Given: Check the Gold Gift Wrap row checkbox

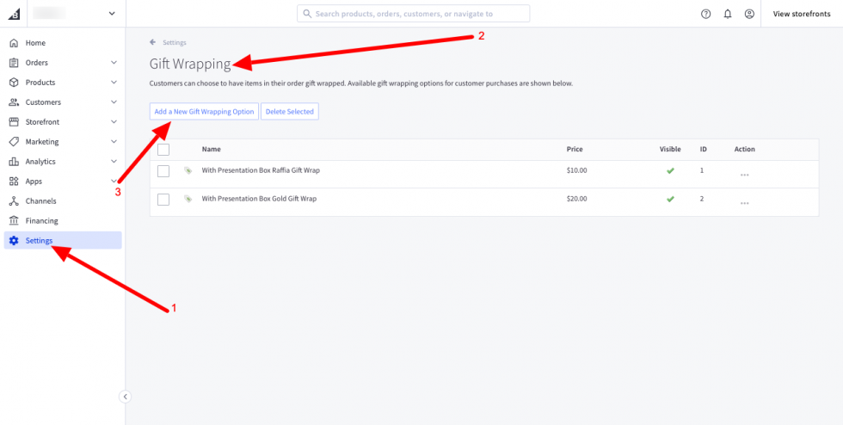Looking at the screenshot, I should pyautogui.click(x=163, y=200).
